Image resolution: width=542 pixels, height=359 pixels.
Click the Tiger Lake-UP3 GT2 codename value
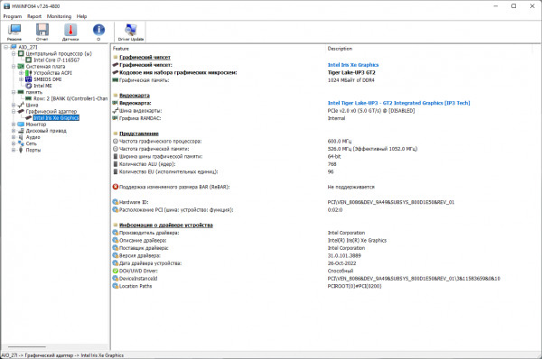click(x=351, y=72)
